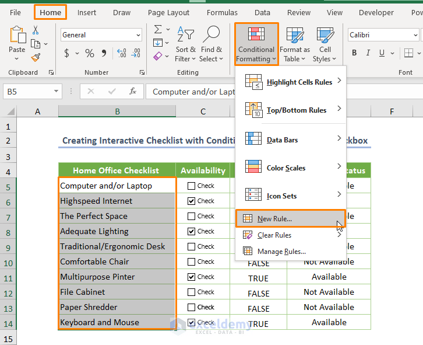Expand the Underline style arrow

392,53
